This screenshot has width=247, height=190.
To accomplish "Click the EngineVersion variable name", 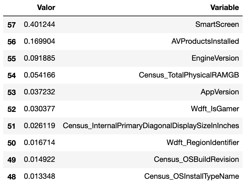I will 215,58.
